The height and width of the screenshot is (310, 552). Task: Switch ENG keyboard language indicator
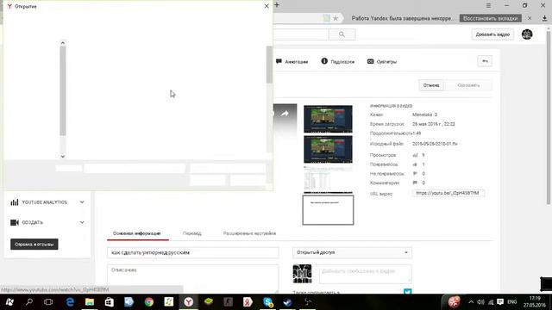tap(511, 302)
